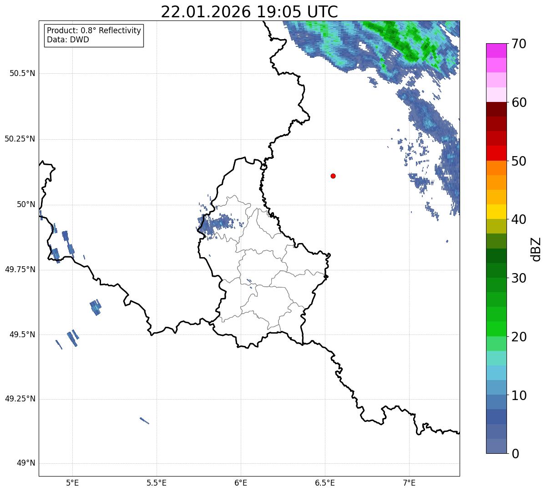Click the "dBZ" colorbar label

tap(536, 249)
